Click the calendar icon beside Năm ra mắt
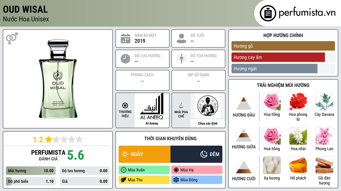Screen dimensions: 341x191 coord(126,38)
